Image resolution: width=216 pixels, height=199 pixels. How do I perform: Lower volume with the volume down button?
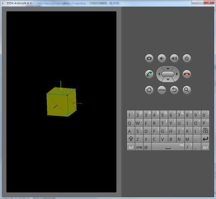tap(162, 58)
